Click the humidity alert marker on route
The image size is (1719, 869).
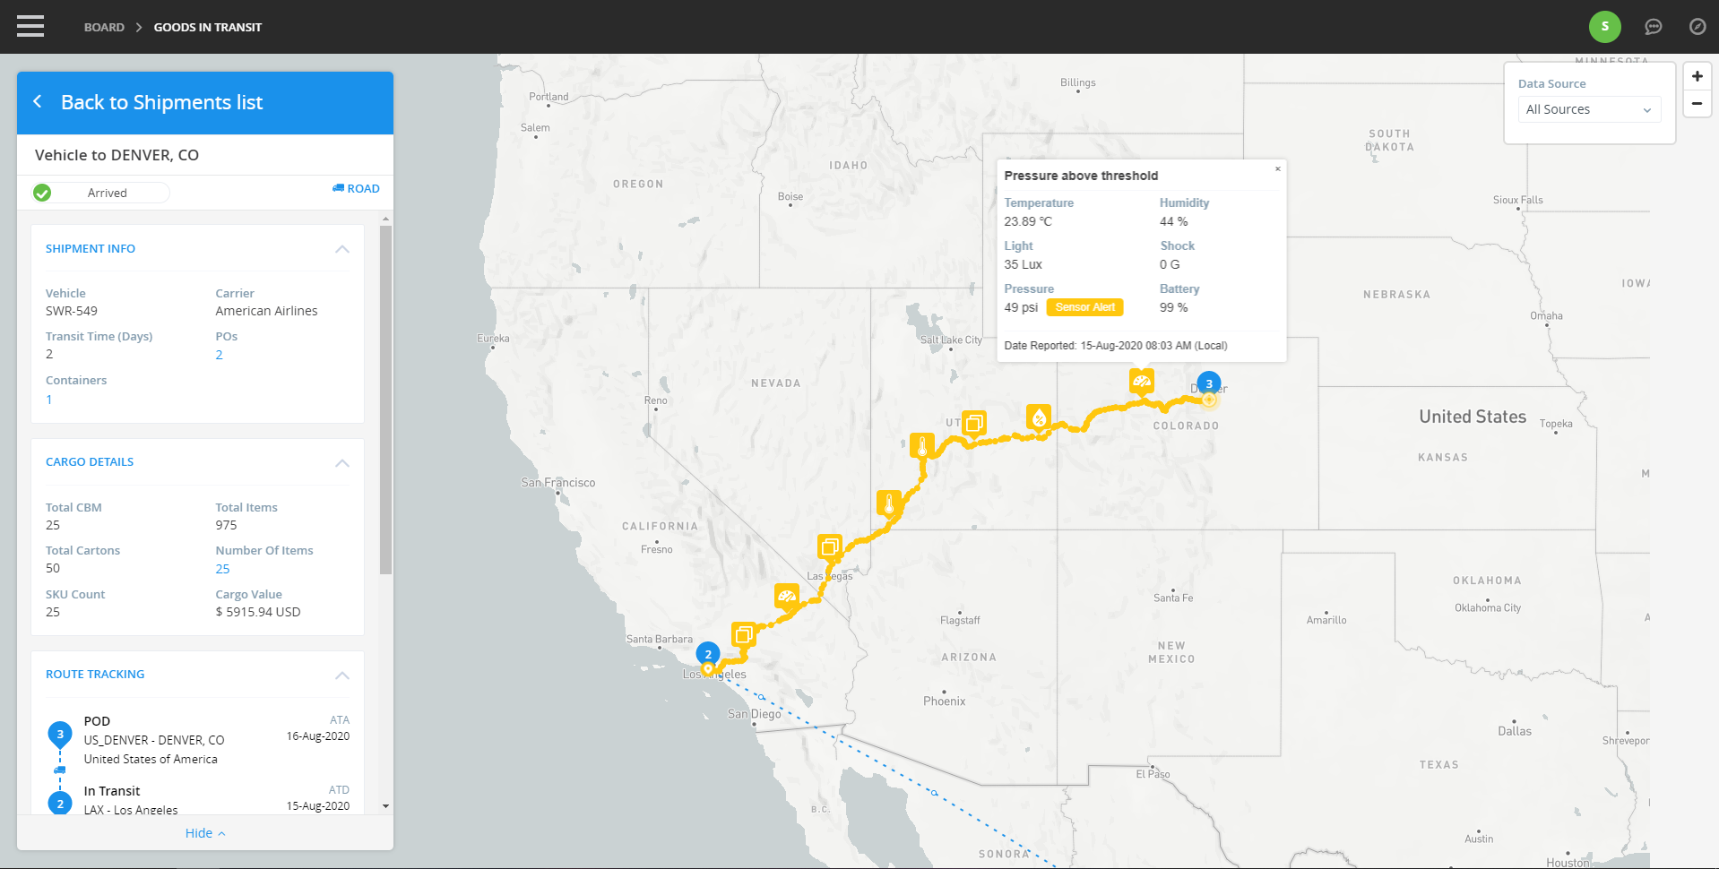(1038, 417)
